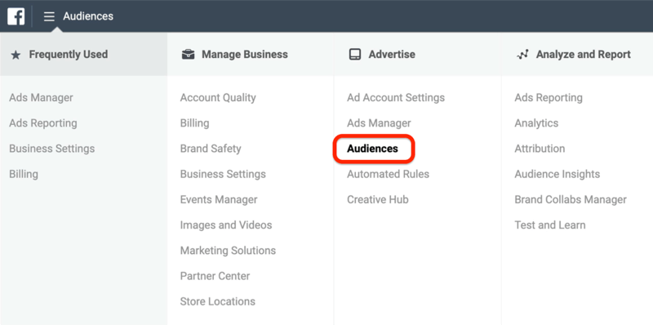
Task: Open Test and Learn
Action: click(549, 225)
